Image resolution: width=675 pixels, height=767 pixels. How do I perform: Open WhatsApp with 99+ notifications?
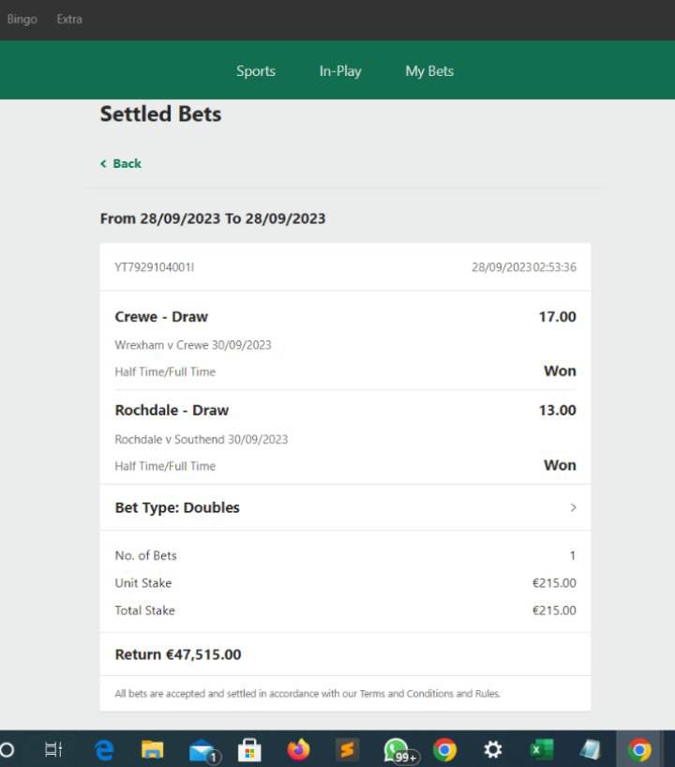pyautogui.click(x=398, y=750)
